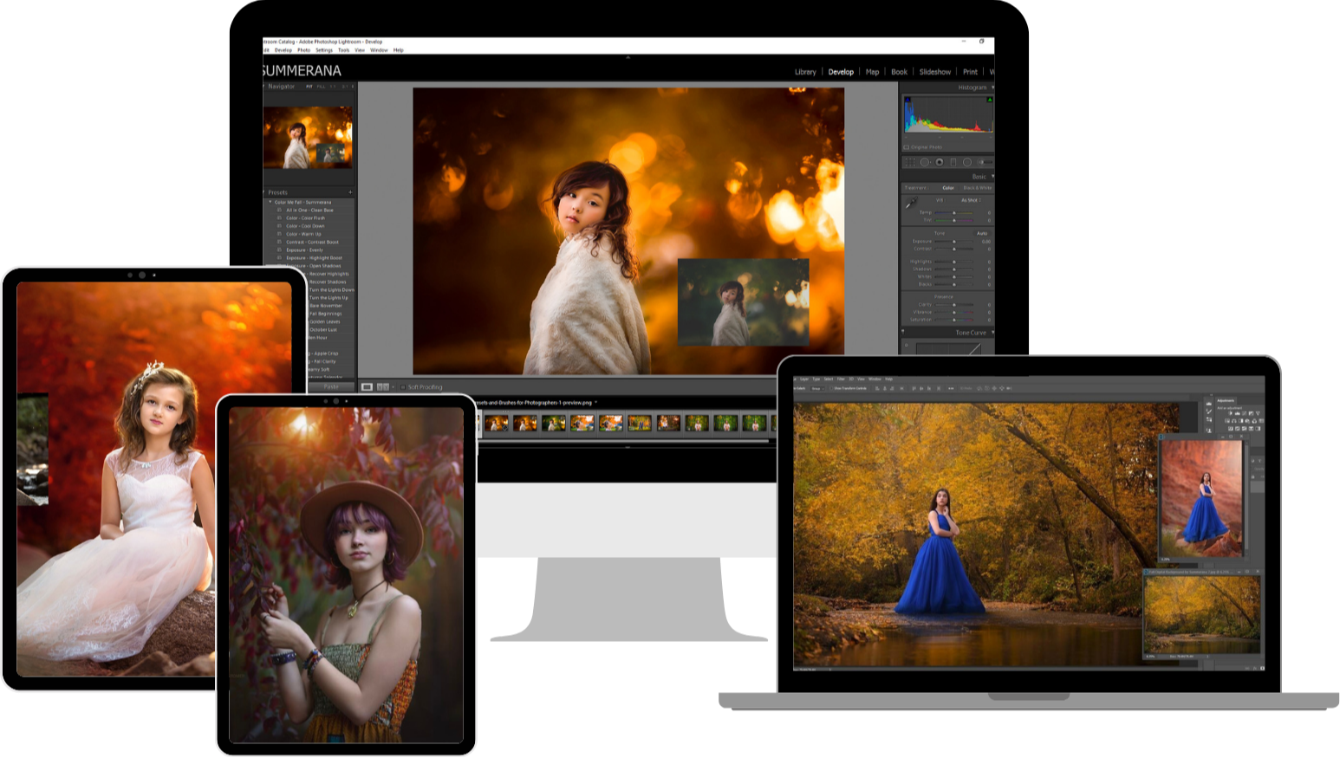Viewport: 1340px width, 758px height.
Task: Open the Adjustments panel tab in Photoshop
Action: pos(1226,400)
